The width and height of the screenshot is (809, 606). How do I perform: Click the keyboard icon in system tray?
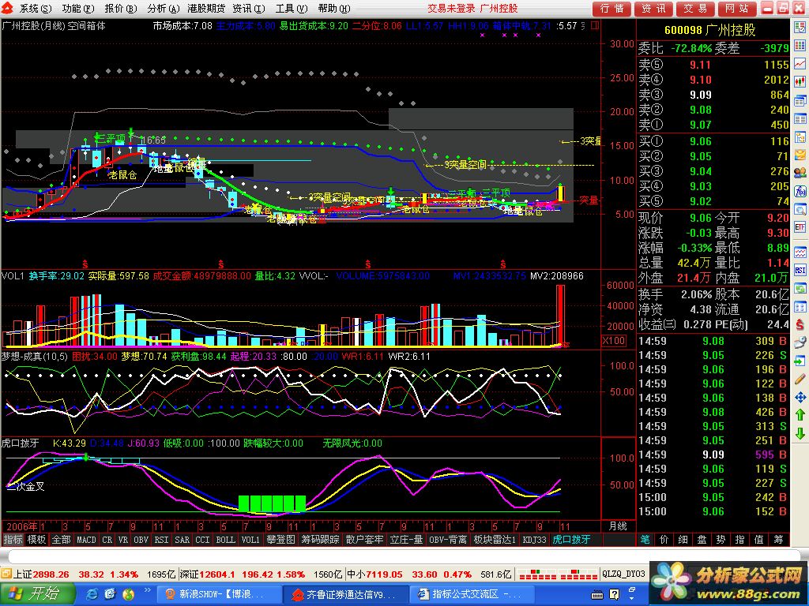coord(597,595)
